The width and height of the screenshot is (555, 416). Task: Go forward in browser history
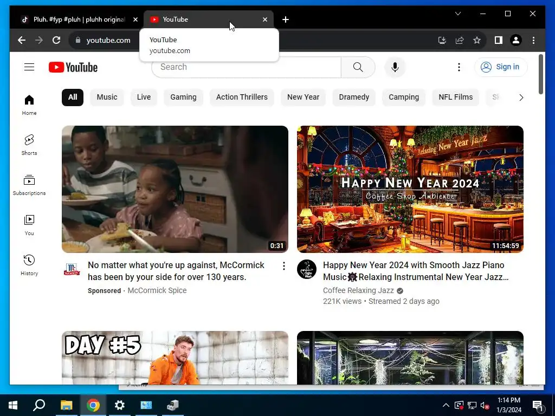pos(39,40)
